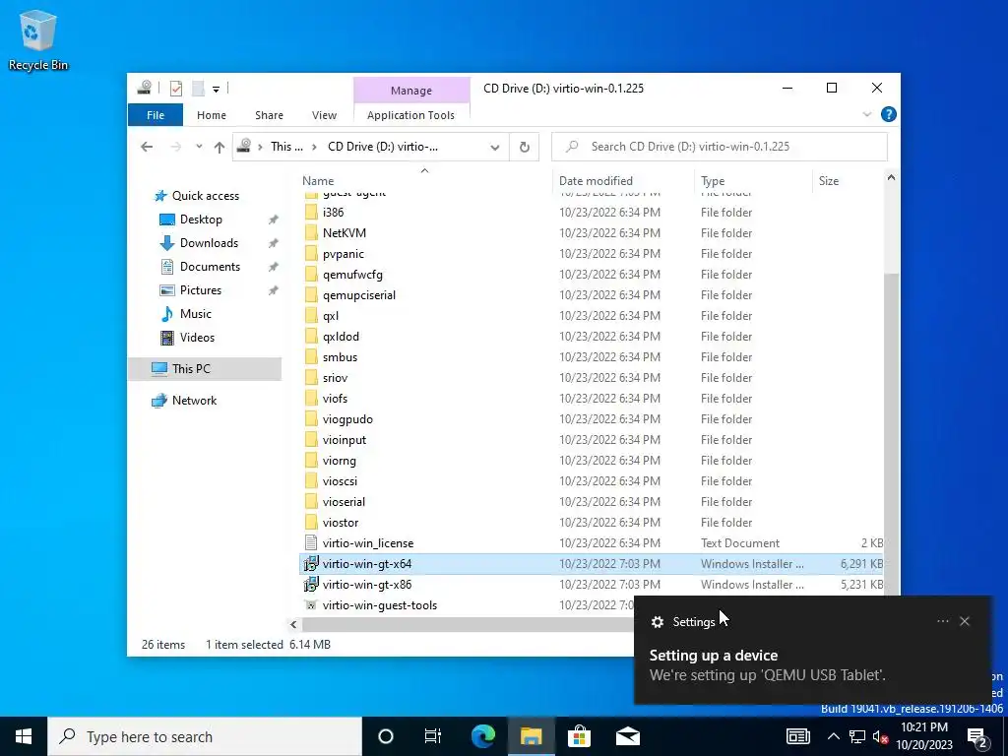
Task: Click the horizontal scrollbar left arrow
Action: [293, 624]
